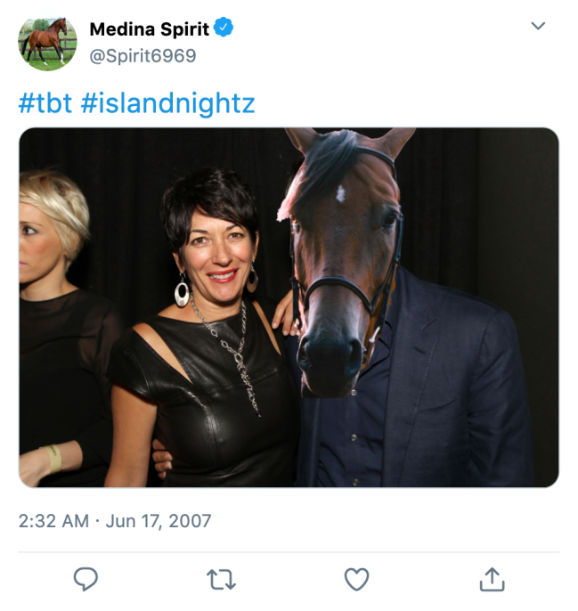Image resolution: width=578 pixels, height=611 pixels.
Task: Click the Medina Spirit display name
Action: coord(149,29)
